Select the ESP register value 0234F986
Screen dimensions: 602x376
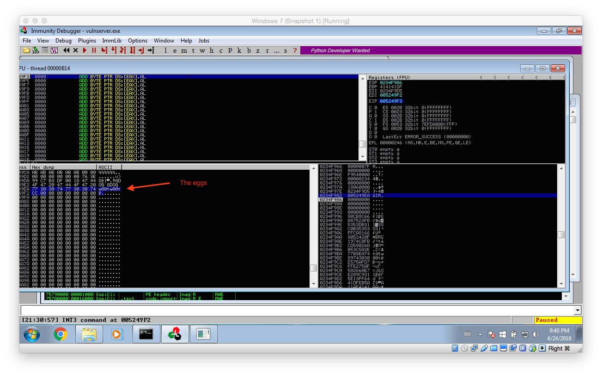[391, 82]
